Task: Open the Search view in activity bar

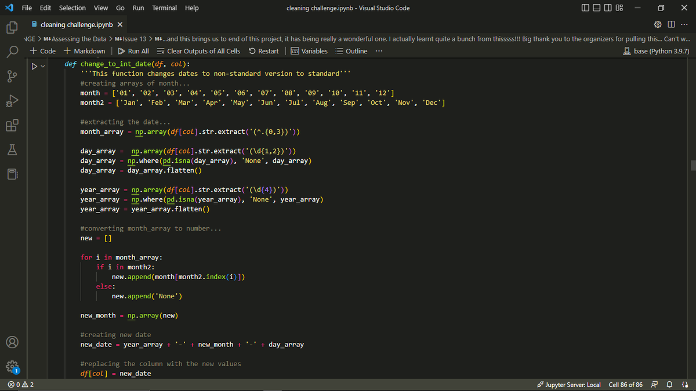Action: 12,52
